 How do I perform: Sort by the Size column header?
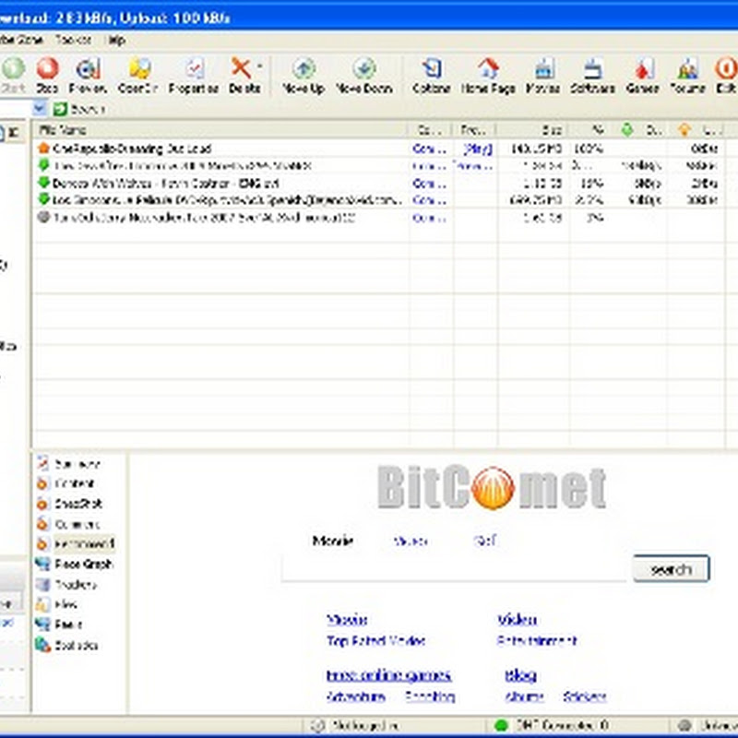532,130
